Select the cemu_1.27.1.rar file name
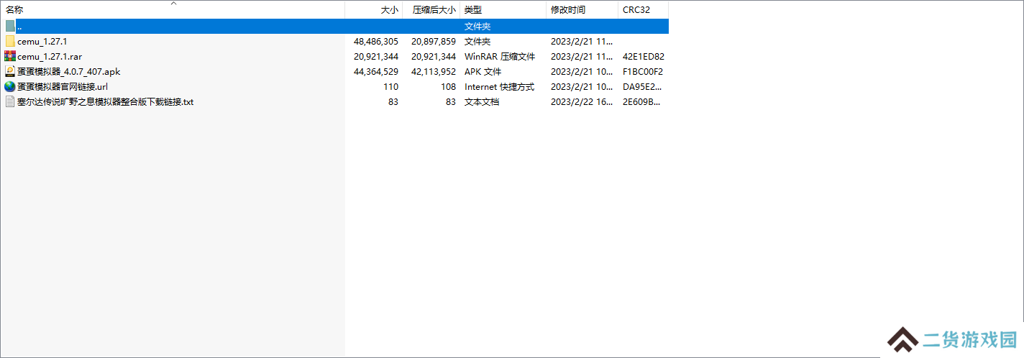This screenshot has height=358, width=1024. pyautogui.click(x=50, y=56)
